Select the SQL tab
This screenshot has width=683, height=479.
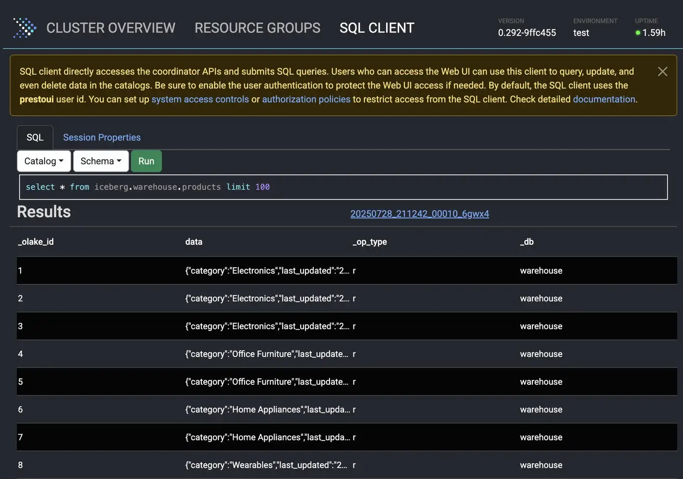(x=35, y=137)
